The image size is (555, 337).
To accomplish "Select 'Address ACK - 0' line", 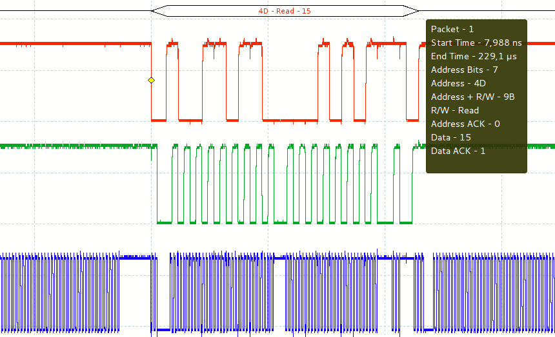I will tap(465, 124).
